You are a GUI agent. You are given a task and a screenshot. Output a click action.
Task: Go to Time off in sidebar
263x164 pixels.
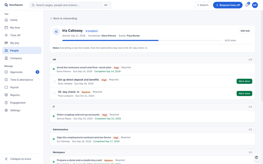tap(22, 35)
